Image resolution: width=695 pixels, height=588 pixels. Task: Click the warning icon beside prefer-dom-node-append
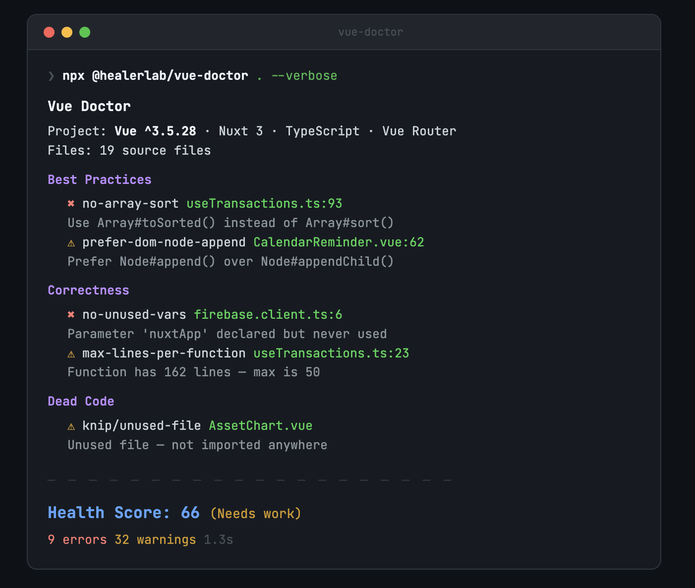pyautogui.click(x=71, y=242)
